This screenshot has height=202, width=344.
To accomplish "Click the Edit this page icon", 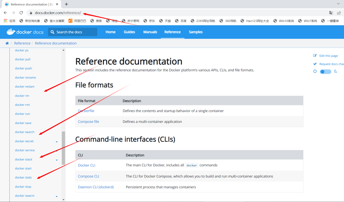I will pos(315,56).
